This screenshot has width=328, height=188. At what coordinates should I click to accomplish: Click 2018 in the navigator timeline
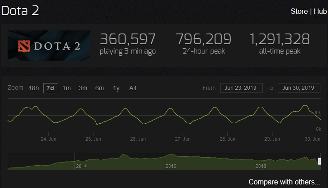point(261,166)
